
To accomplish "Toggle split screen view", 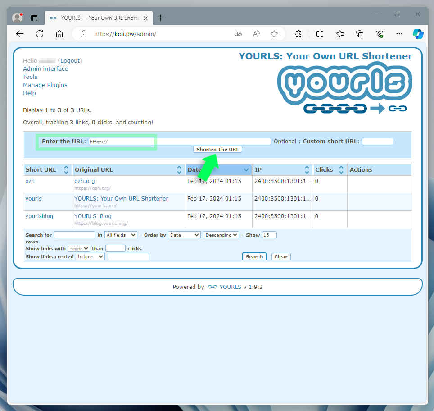I will click(320, 34).
